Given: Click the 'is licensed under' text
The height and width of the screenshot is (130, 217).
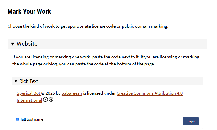Looking at the screenshot, I should point(99,93).
